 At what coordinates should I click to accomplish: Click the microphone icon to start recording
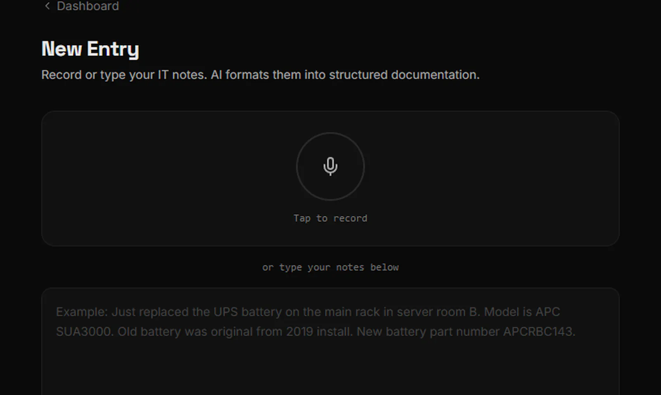(330, 166)
